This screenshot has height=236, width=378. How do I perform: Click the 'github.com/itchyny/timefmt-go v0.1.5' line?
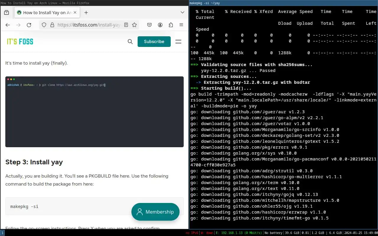(260, 218)
